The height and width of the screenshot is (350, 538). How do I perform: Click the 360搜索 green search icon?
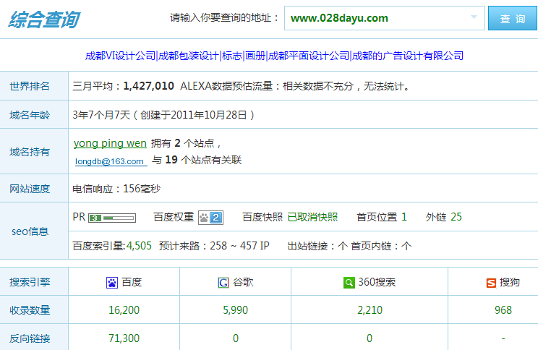[x=349, y=283]
